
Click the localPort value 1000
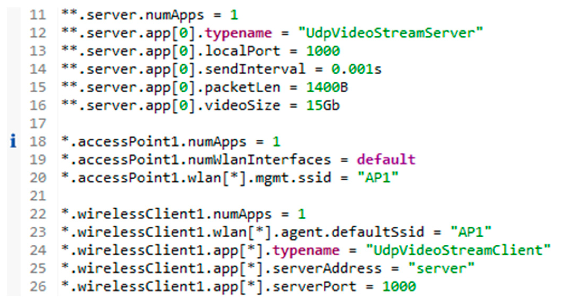[323, 51]
